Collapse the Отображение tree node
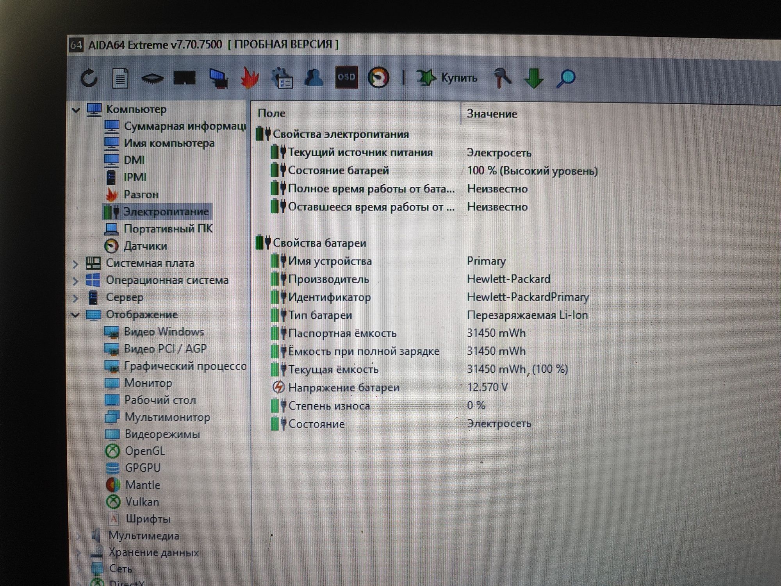781x586 pixels. point(76,315)
